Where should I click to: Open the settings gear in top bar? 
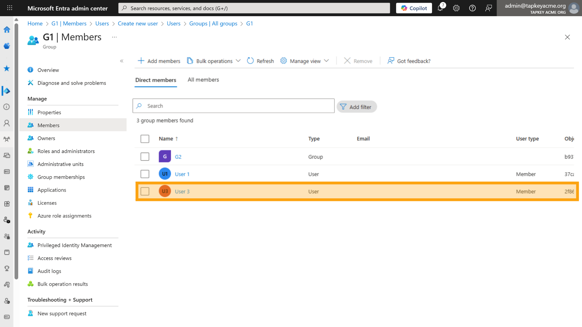pos(456,8)
